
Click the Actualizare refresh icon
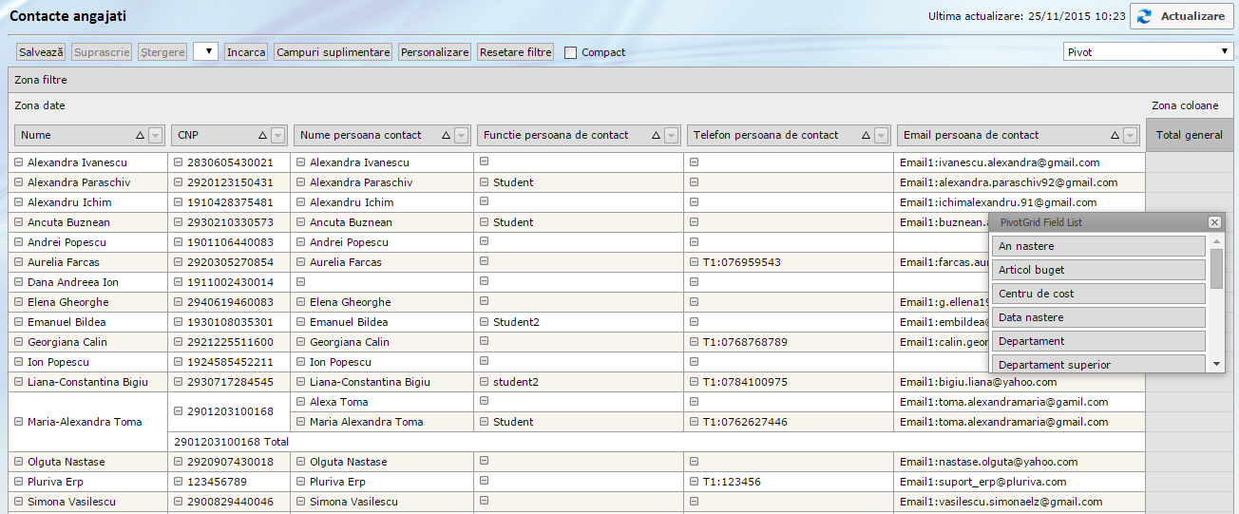[1144, 16]
